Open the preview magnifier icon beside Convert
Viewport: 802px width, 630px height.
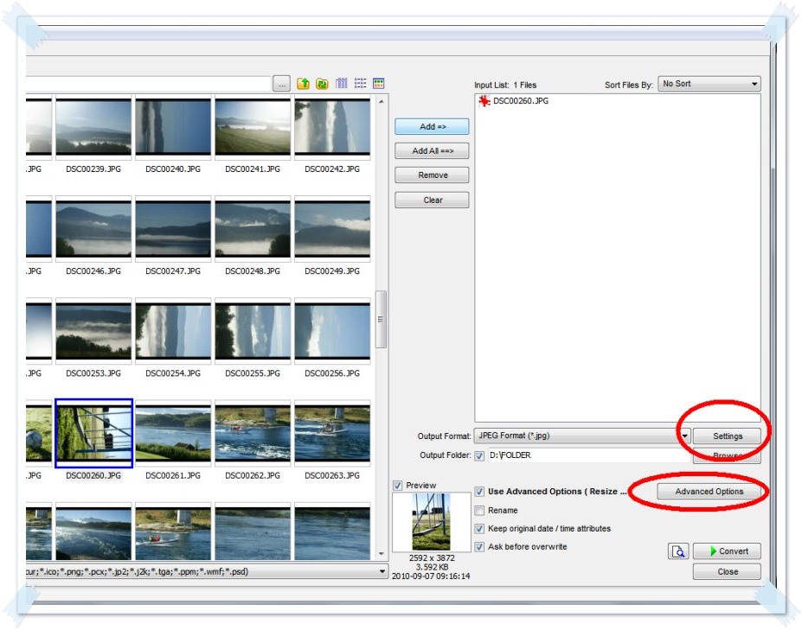(678, 551)
